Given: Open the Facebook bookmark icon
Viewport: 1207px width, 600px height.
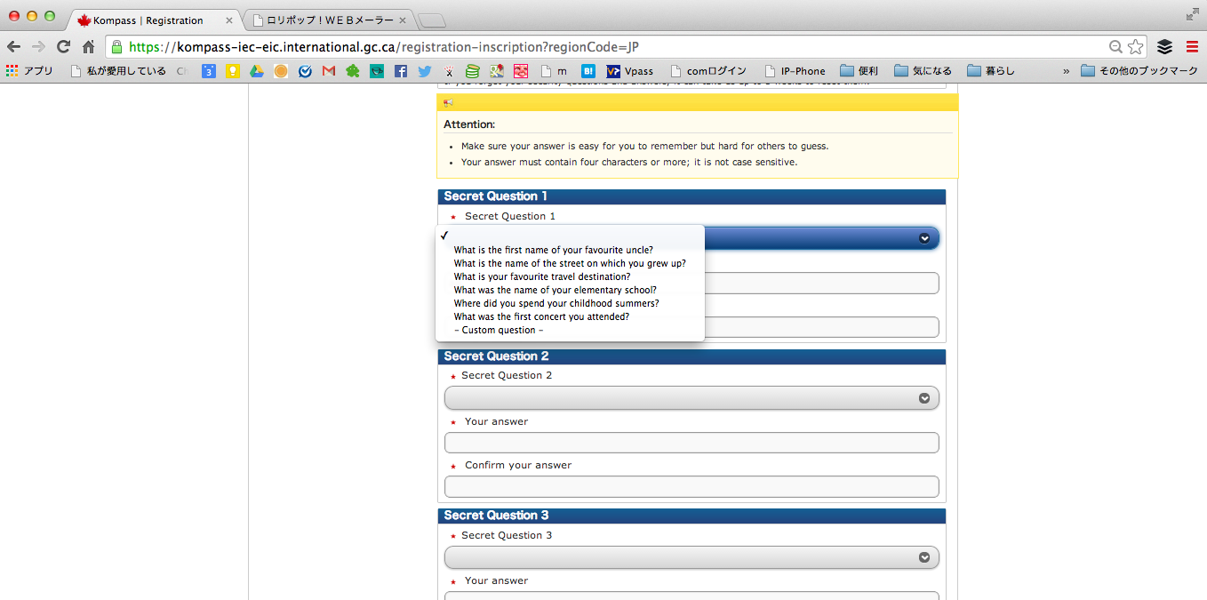Looking at the screenshot, I should pyautogui.click(x=401, y=71).
